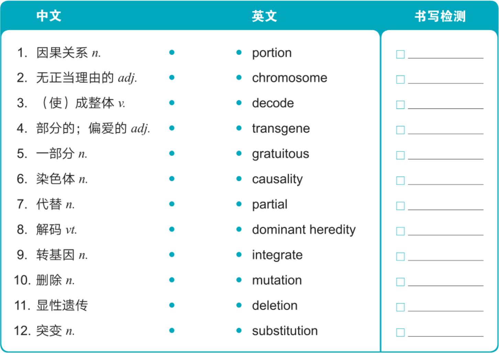This screenshot has height=353, width=499.
Task: Click the dot before dominant heredity
Action: (x=239, y=229)
